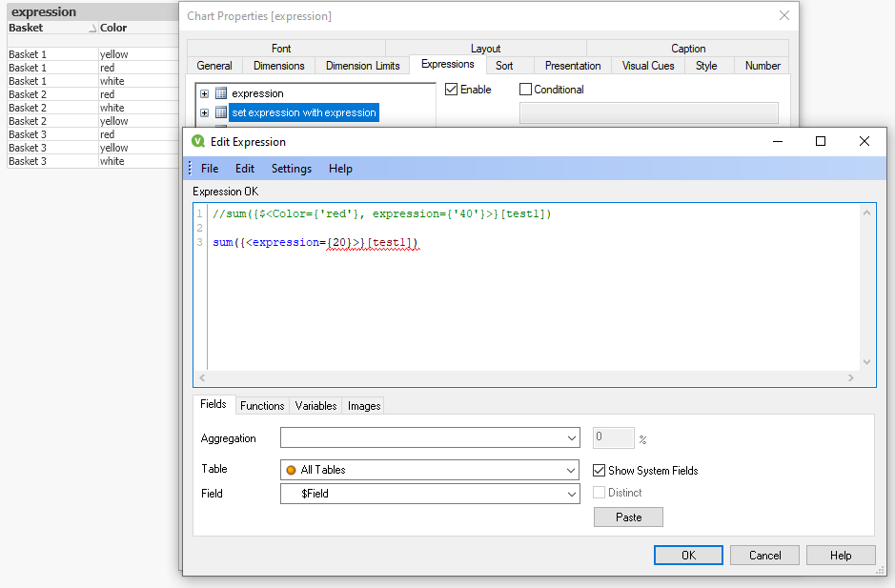Image resolution: width=895 pixels, height=588 pixels.
Task: Minimize the Edit Expression window
Action: (778, 141)
